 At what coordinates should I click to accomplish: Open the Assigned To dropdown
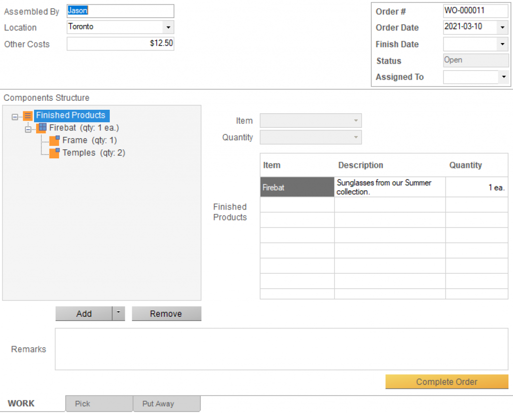pos(502,77)
